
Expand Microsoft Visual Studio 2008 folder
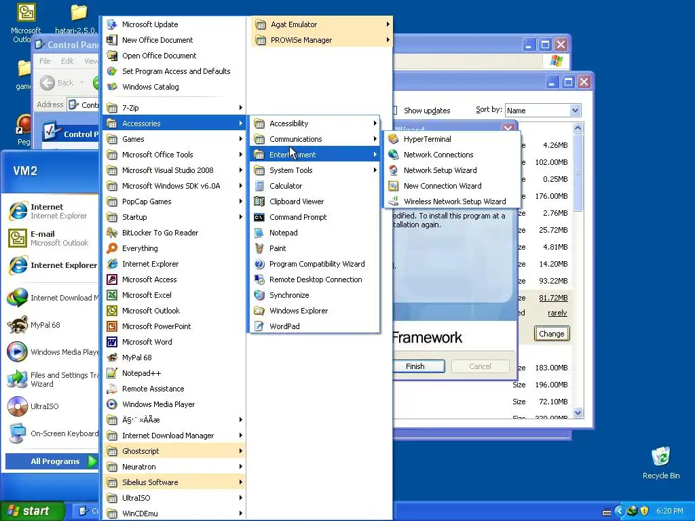click(x=174, y=170)
